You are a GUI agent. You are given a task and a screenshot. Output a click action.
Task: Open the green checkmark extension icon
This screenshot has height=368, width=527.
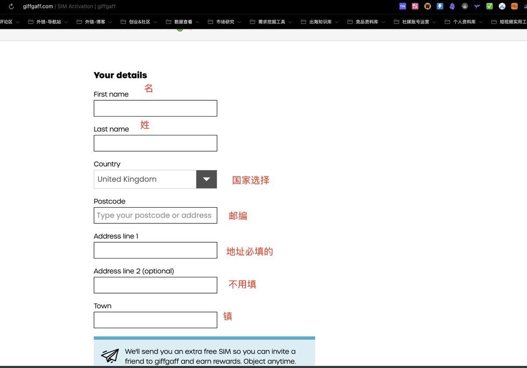489,6
